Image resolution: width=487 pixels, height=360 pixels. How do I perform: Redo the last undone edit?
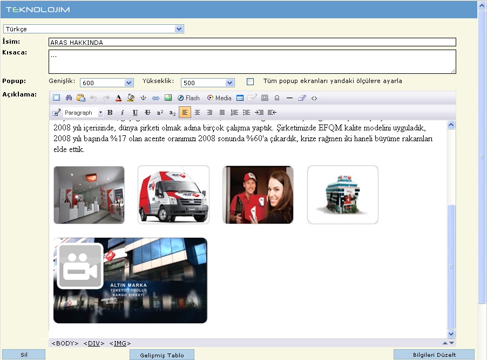point(106,98)
